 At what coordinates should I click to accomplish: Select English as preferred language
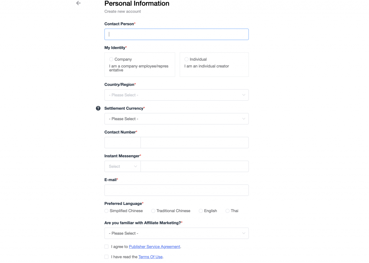click(201, 211)
